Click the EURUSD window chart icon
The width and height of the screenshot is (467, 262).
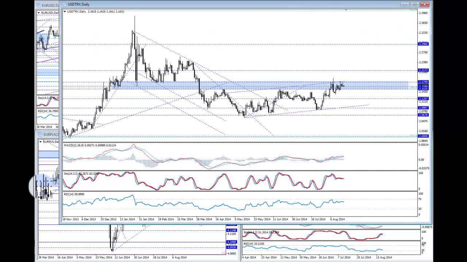point(39,5)
